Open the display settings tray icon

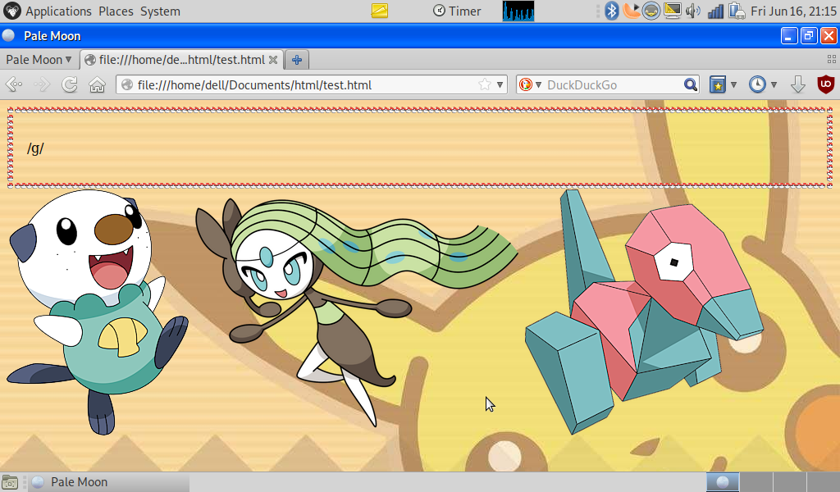coord(673,11)
